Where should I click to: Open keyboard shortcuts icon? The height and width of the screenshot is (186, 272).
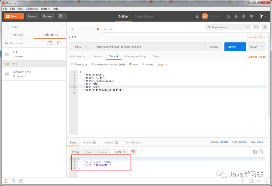258,181
